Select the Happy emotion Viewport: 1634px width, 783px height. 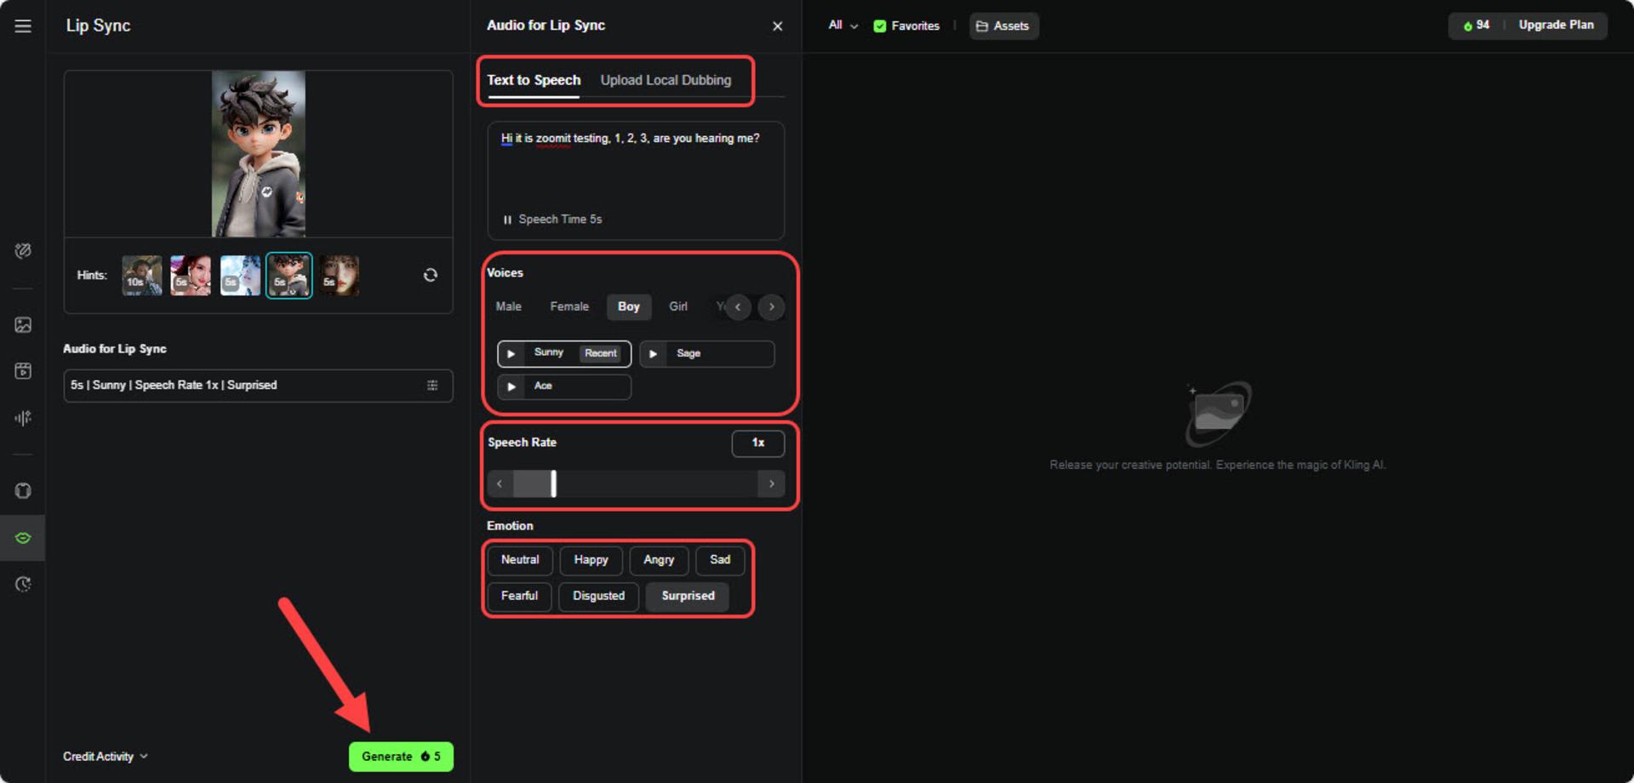click(x=591, y=560)
